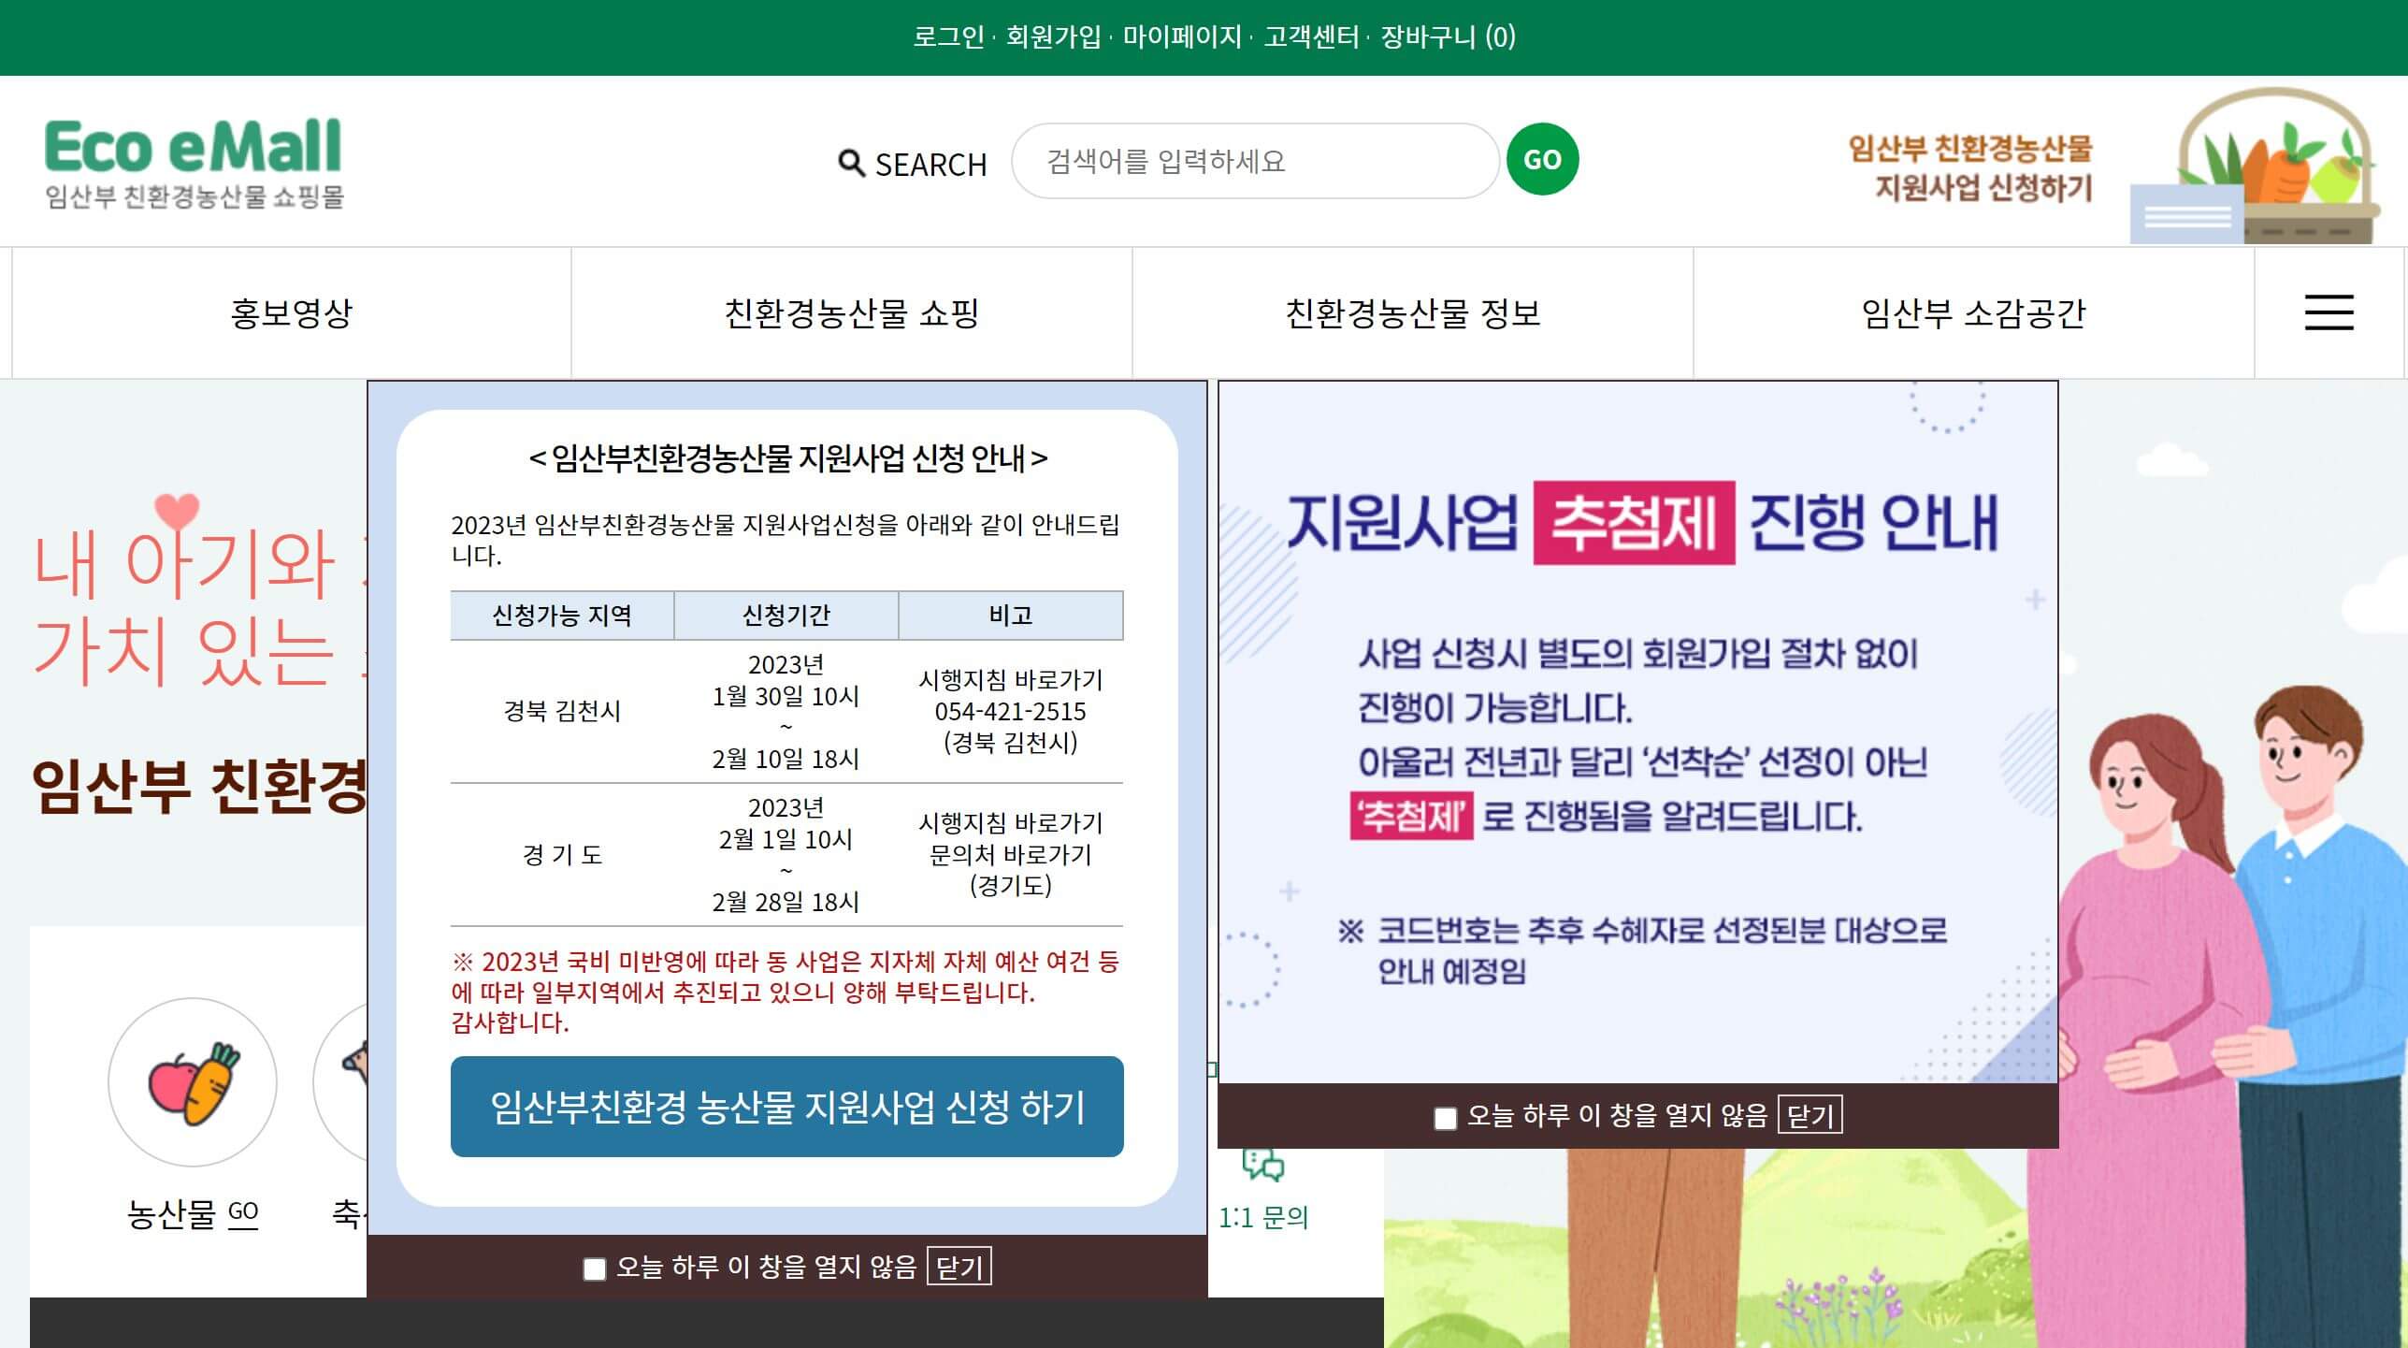Check right popup's 오늘 하루 열지 않음 box

(1446, 1118)
